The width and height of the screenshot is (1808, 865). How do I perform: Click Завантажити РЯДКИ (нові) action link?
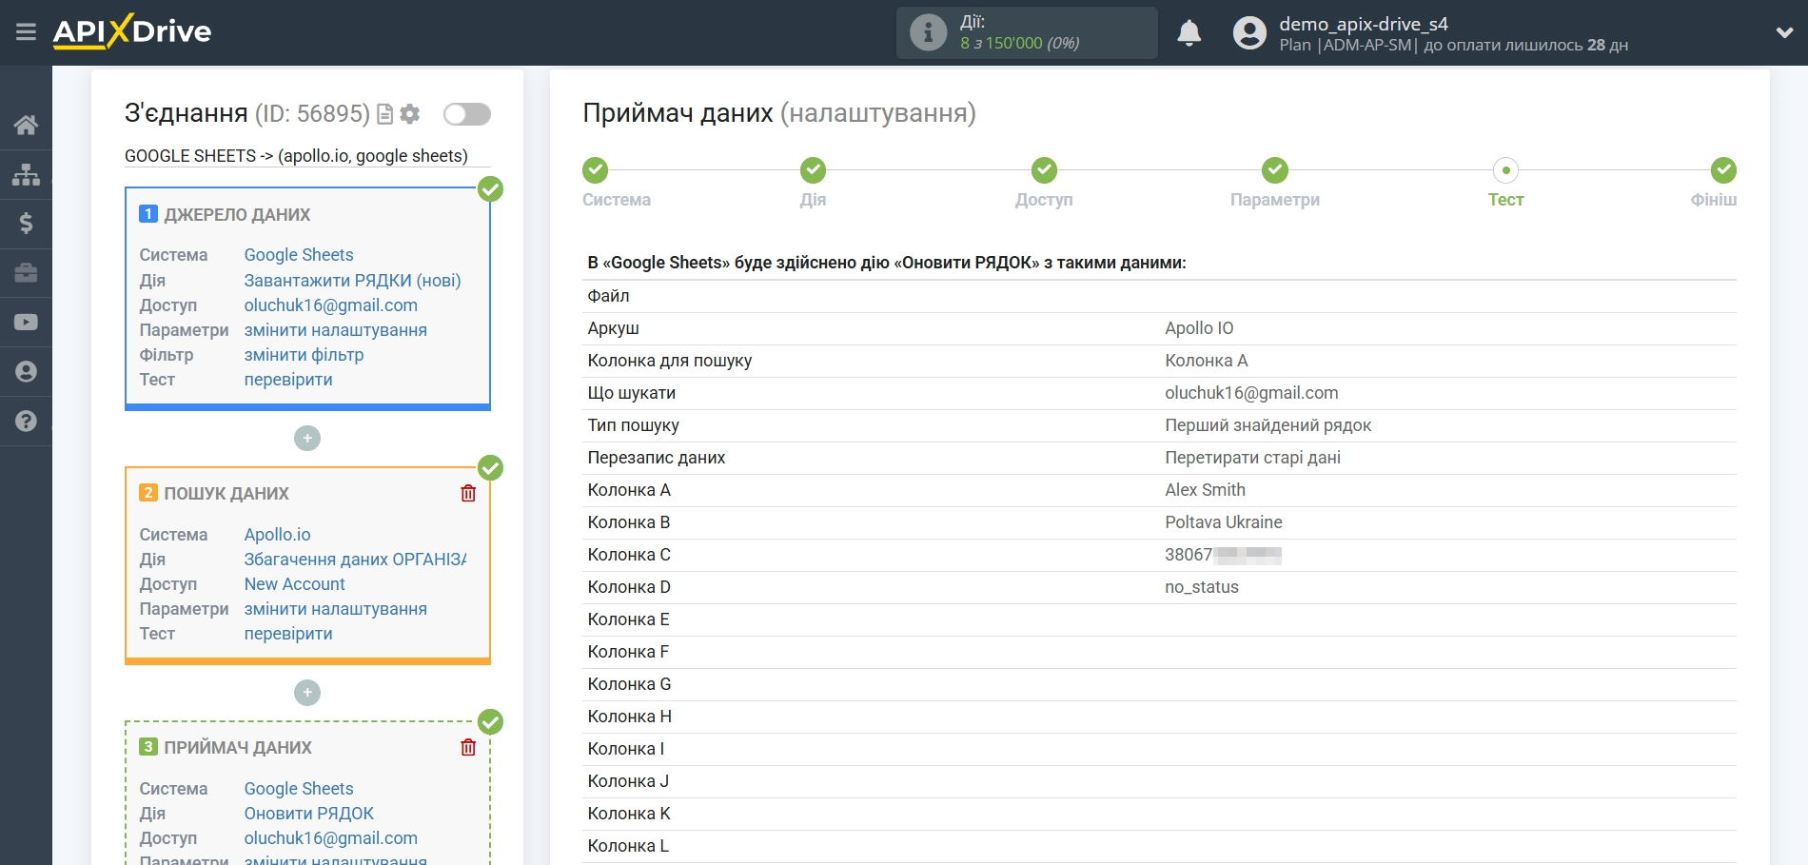[x=352, y=281]
